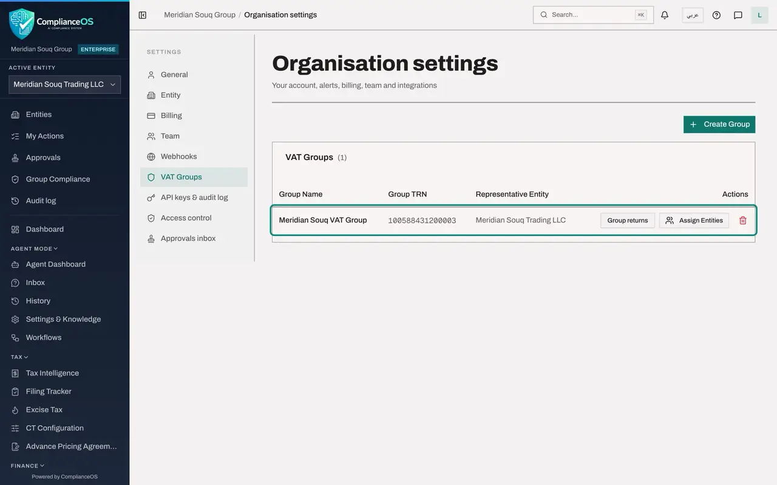This screenshot has height=485, width=777.
Task: Click Meridian Souq Group breadcrumb
Action: (200, 15)
